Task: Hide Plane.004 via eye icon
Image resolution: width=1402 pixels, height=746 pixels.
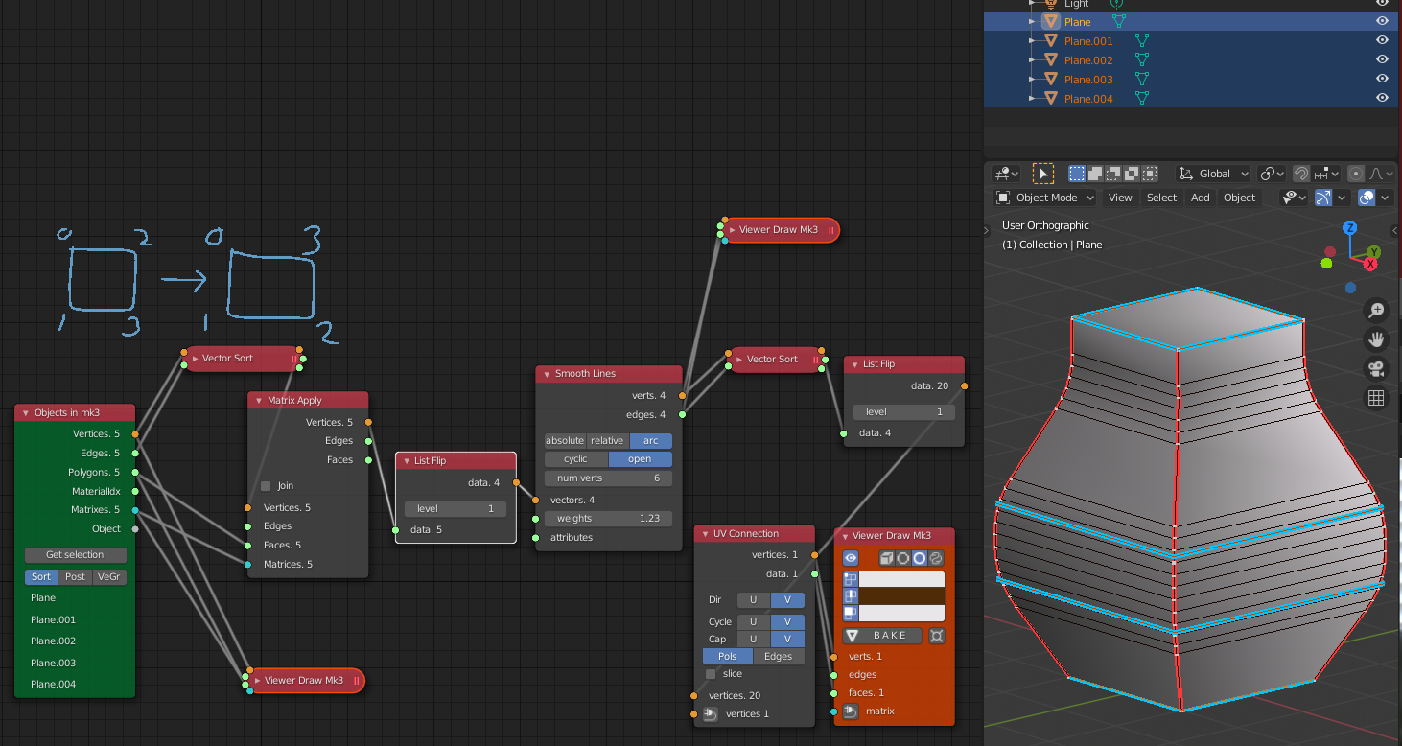Action: (1382, 98)
